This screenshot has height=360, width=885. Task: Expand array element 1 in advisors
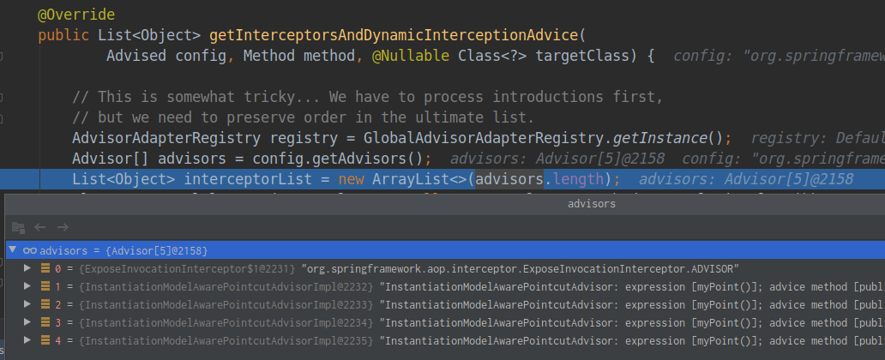(x=28, y=286)
